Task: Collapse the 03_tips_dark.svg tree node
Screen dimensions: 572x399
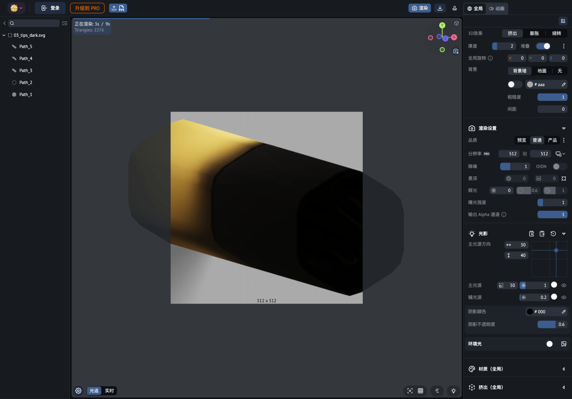Action: (4, 36)
